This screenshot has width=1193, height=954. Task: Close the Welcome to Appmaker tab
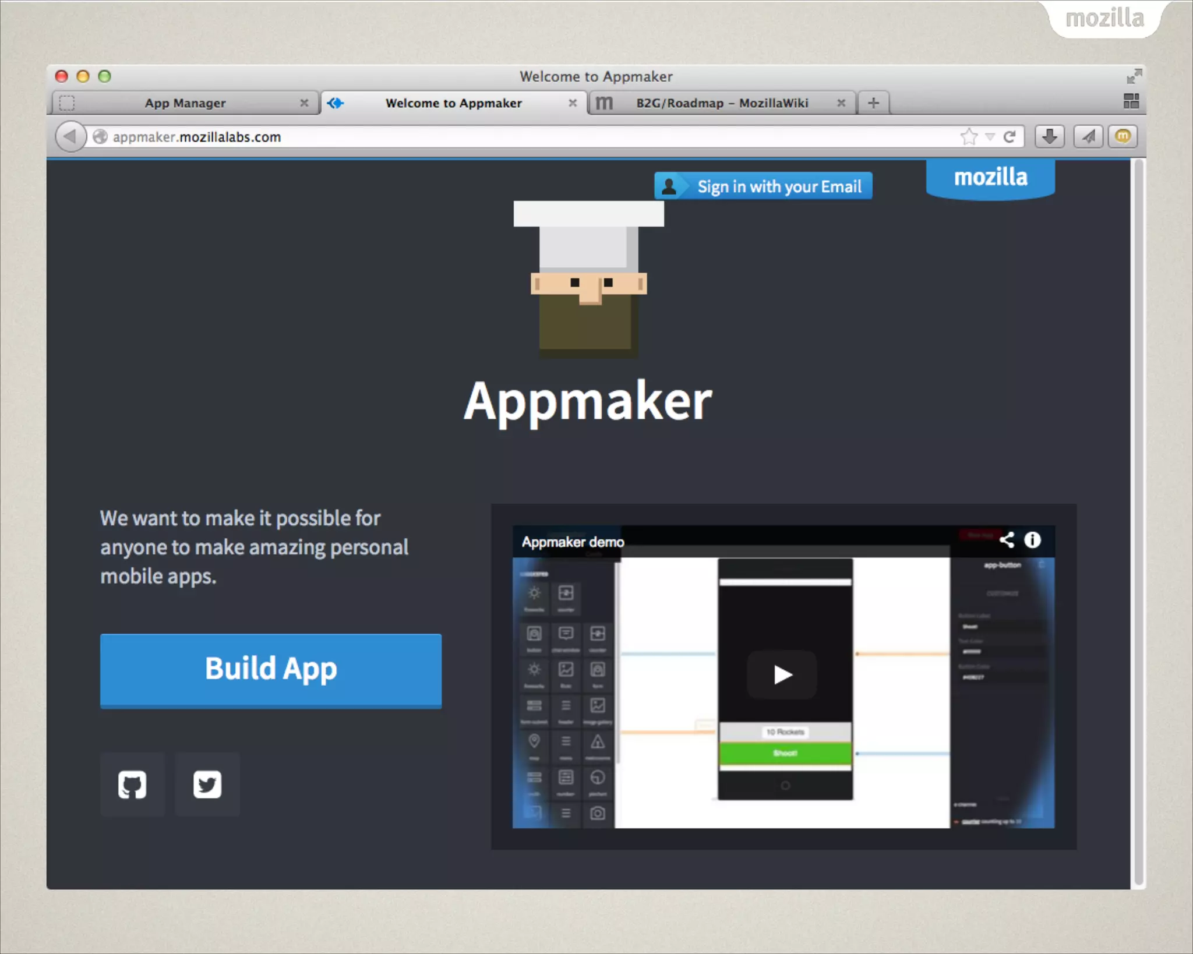(x=573, y=103)
